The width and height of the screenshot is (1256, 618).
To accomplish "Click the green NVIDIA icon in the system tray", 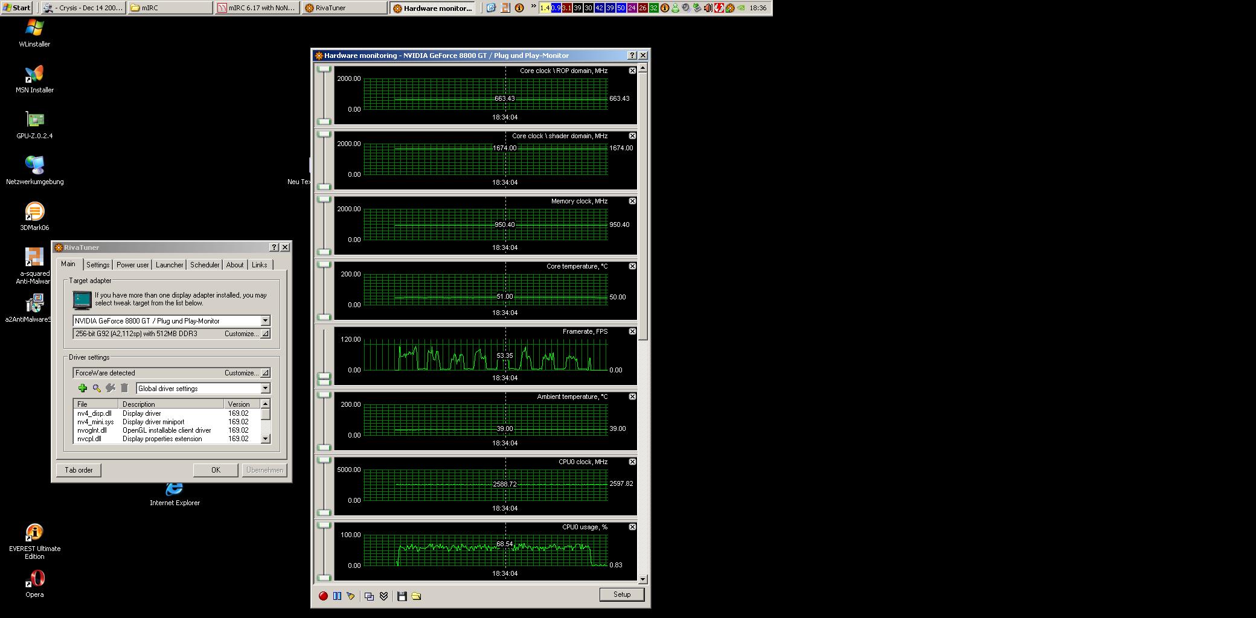I will pyautogui.click(x=741, y=8).
